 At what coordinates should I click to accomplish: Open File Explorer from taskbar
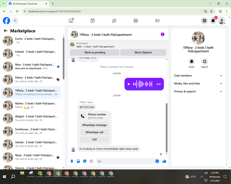(22, 173)
